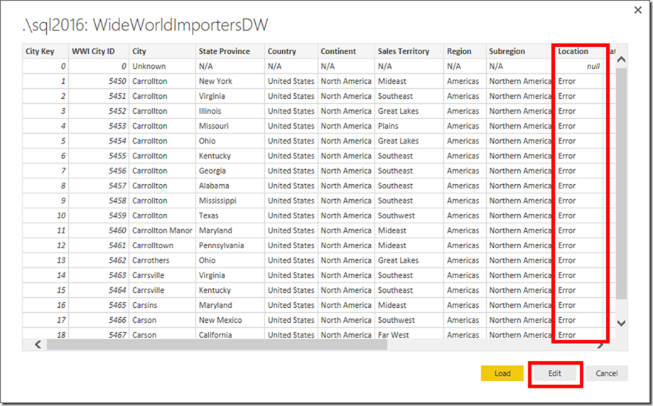653x406 pixels.
Task: Click the Alabama state cell
Action: tap(230, 186)
